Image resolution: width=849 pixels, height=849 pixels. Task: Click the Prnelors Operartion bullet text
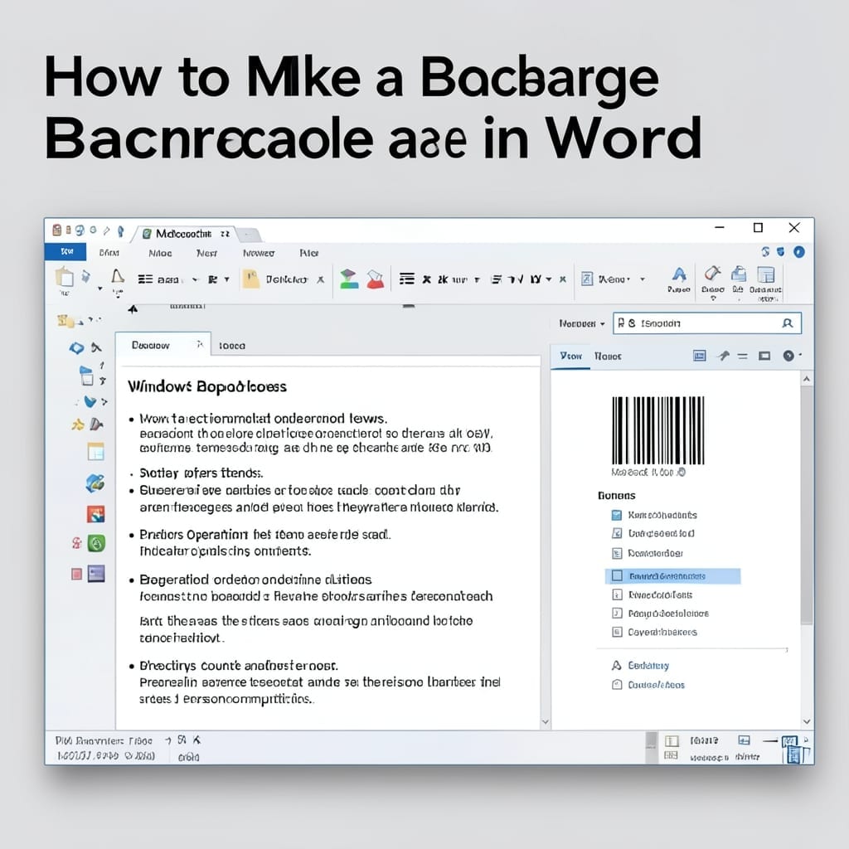click(265, 535)
